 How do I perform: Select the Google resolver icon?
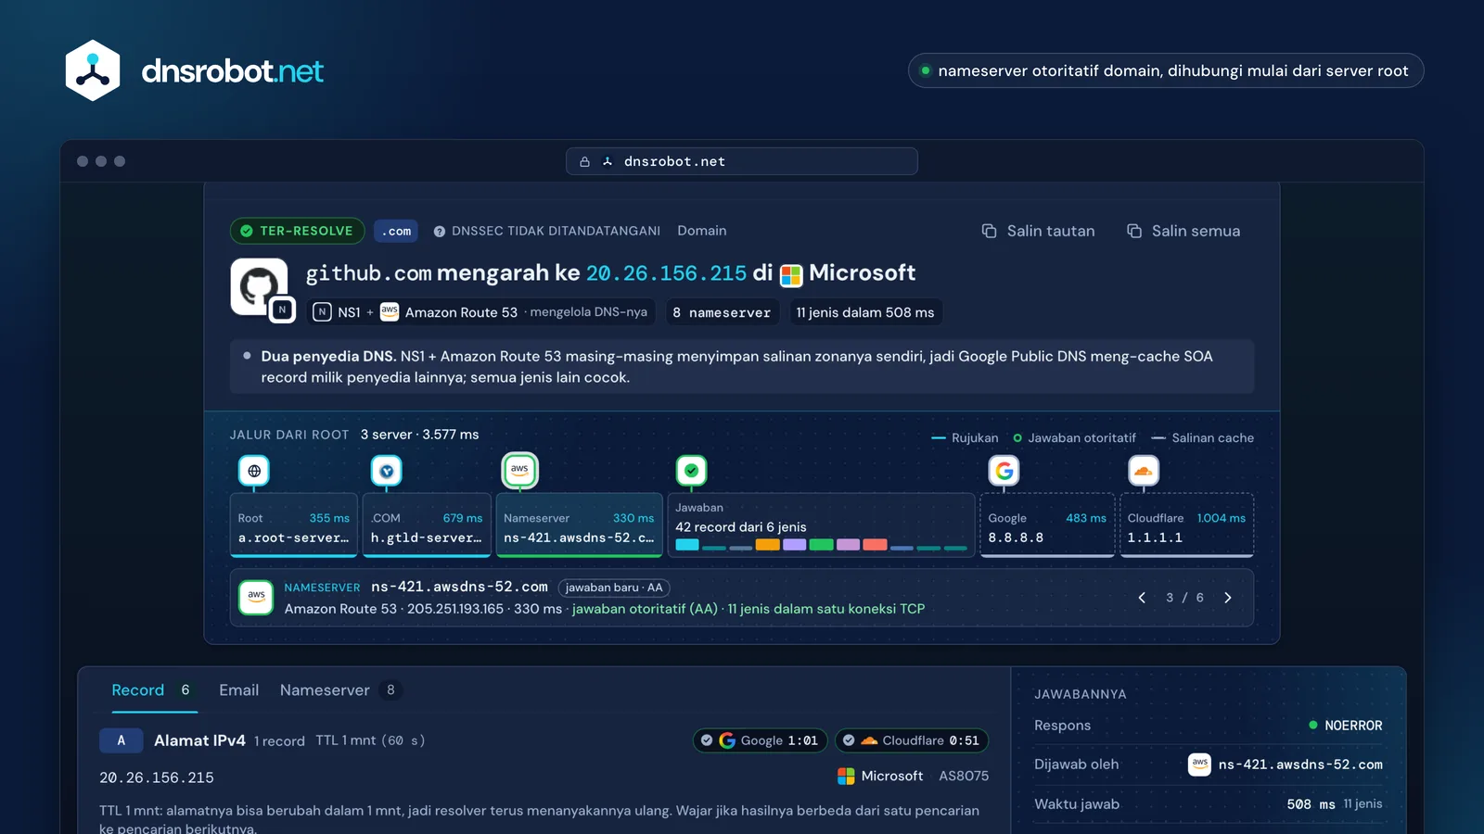pos(1004,471)
